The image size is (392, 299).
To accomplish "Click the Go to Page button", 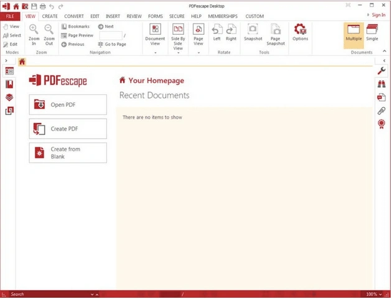I will [112, 45].
